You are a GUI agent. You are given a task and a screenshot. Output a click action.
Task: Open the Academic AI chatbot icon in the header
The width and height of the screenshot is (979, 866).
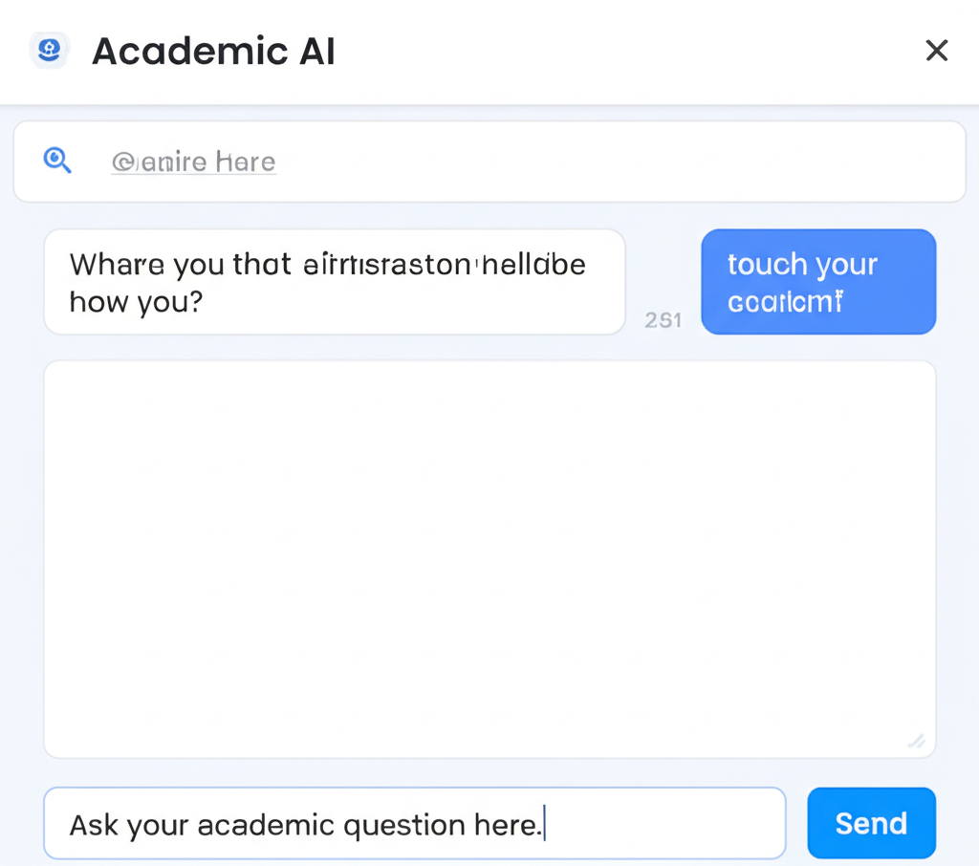pos(49,49)
